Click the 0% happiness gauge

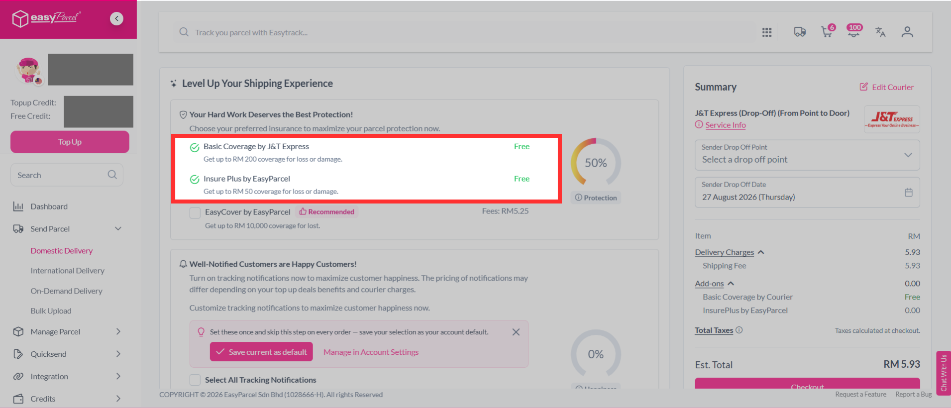click(596, 354)
